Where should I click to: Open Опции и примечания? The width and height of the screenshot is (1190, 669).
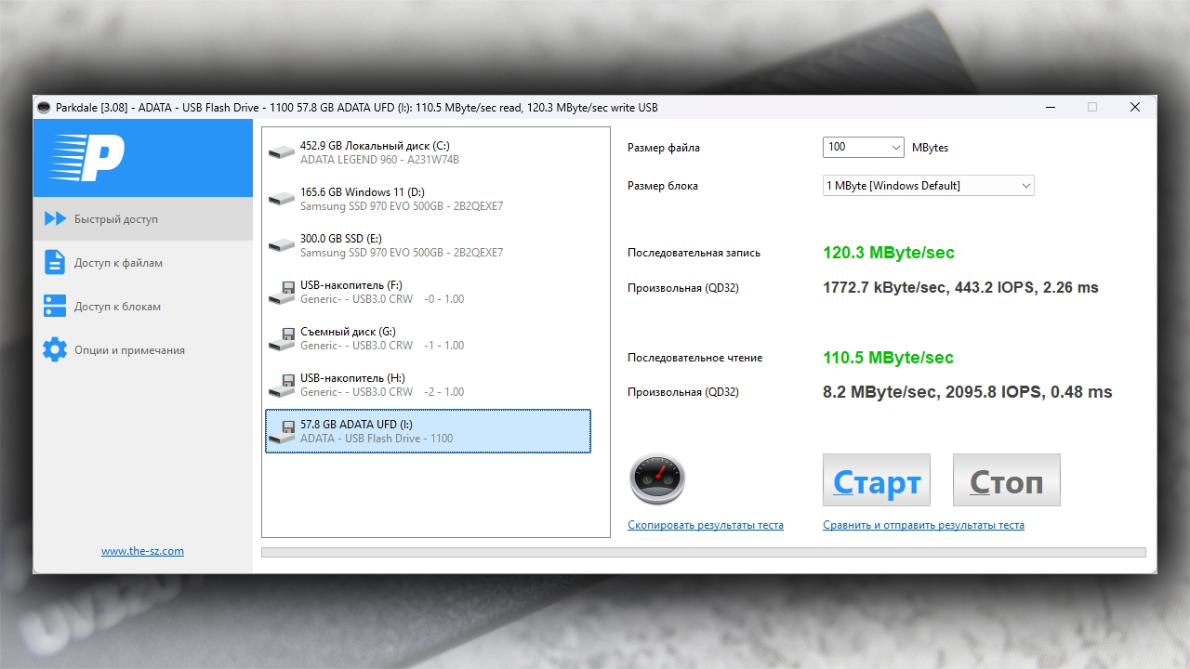(143, 350)
